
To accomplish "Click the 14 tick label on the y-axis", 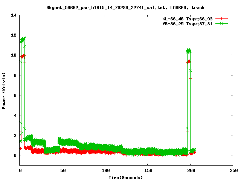I will click(x=14, y=15).
